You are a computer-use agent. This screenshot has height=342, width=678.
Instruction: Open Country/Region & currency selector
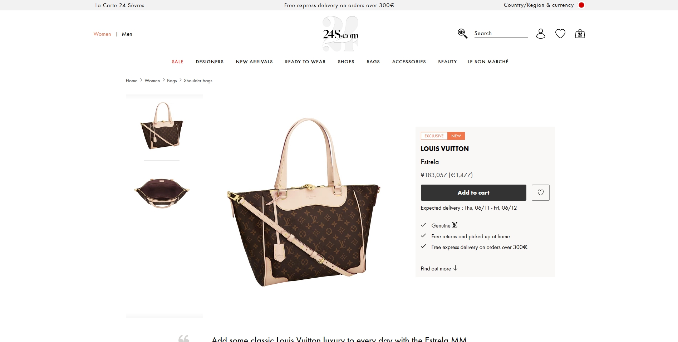pos(539,5)
